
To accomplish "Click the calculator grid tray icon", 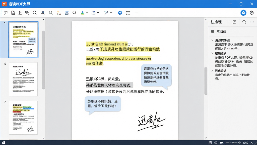I will pos(210,143).
